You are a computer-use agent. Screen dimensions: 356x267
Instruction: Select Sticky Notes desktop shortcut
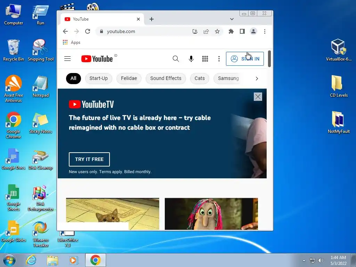coord(41,123)
